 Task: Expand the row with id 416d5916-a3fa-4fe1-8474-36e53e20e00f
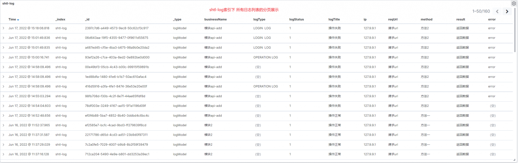coord(4,86)
